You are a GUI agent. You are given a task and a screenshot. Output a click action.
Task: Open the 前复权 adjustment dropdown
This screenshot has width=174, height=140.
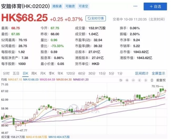161,80
